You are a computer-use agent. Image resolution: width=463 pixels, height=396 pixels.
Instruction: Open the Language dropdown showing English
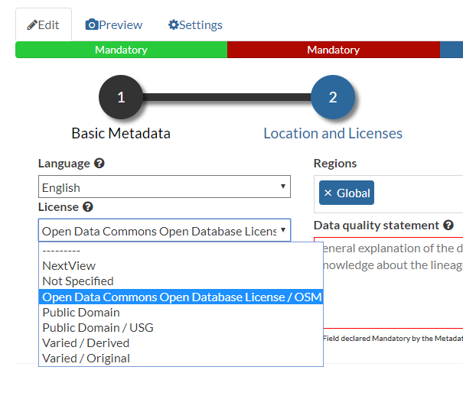pyautogui.click(x=165, y=187)
